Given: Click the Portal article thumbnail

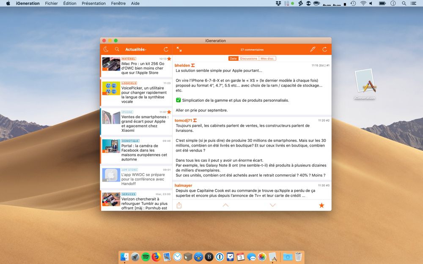Looking at the screenshot, I should tap(111, 146).
